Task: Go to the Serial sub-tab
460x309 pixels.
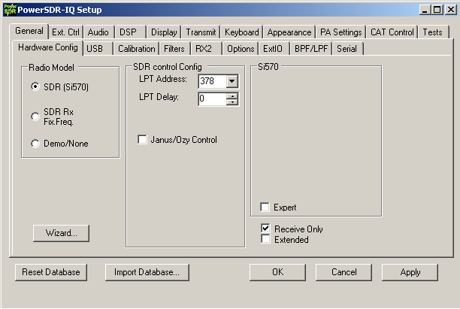Action: 347,49
